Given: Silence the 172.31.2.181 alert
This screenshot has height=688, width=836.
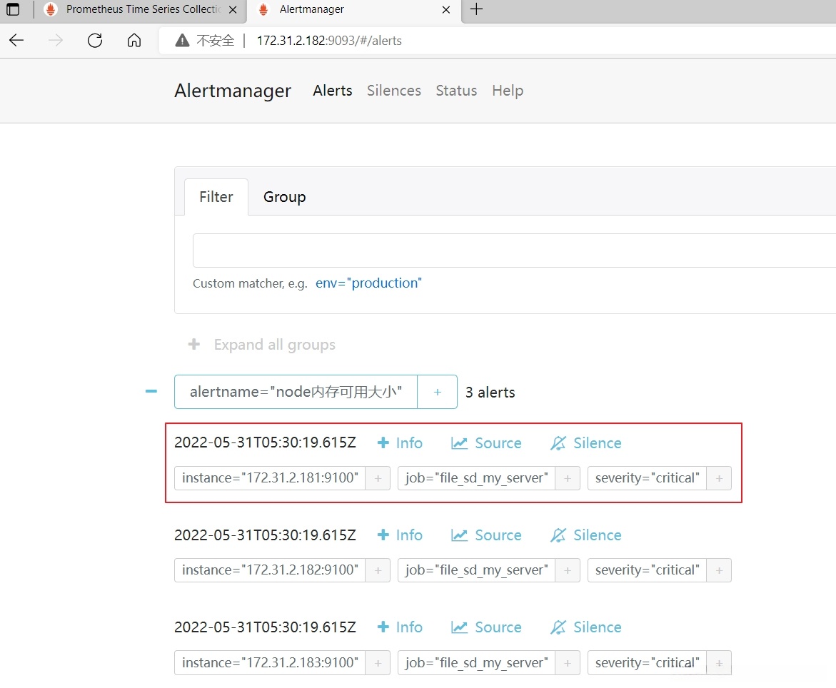Looking at the screenshot, I should tap(585, 443).
